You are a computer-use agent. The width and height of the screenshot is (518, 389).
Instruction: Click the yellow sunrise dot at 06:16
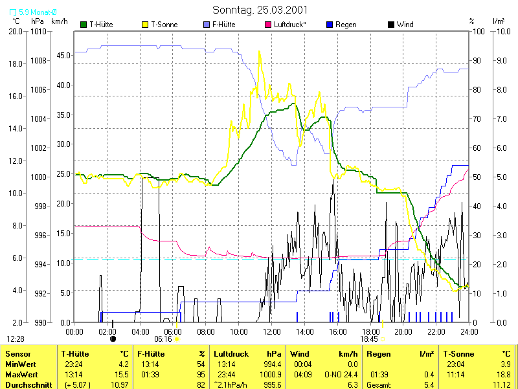[x=177, y=339]
